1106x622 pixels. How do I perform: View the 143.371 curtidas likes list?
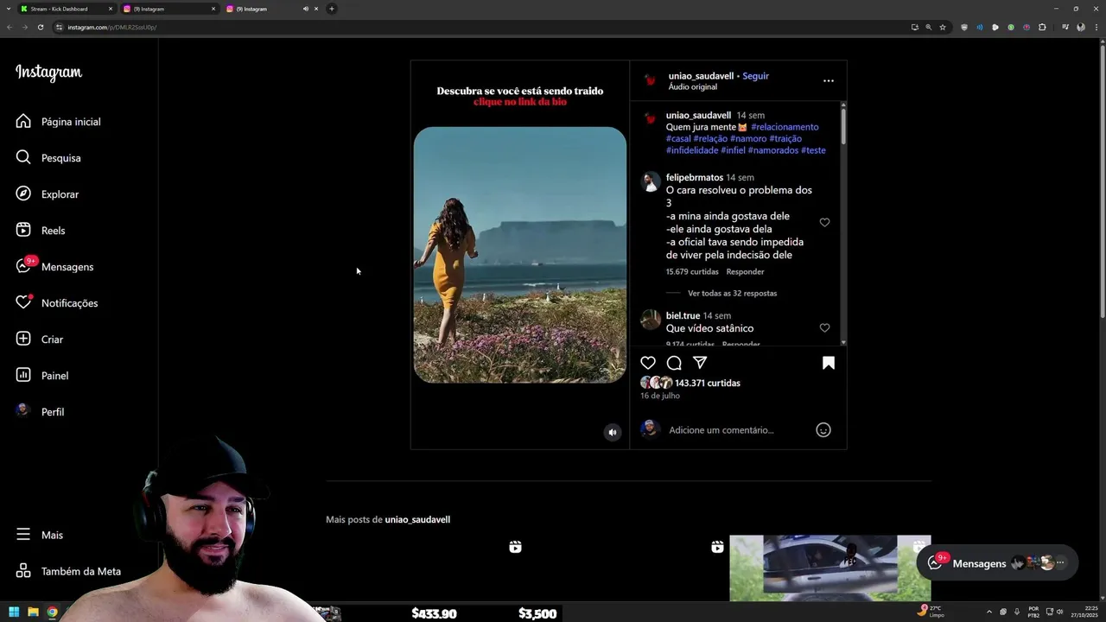coord(708,383)
